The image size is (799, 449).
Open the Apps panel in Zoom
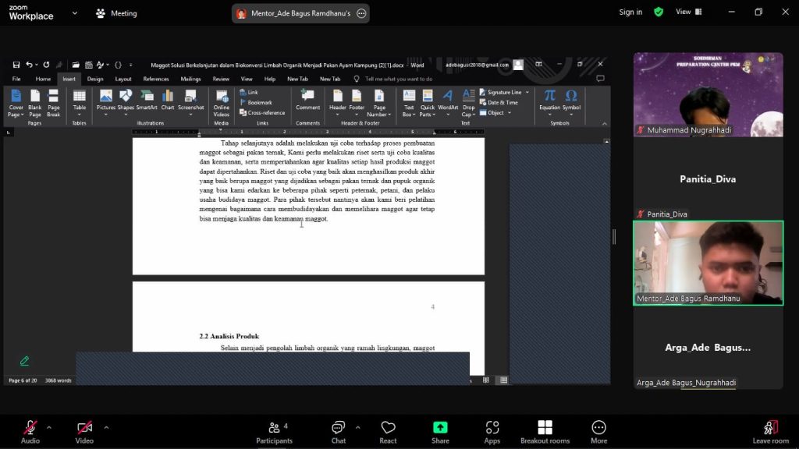click(x=492, y=430)
